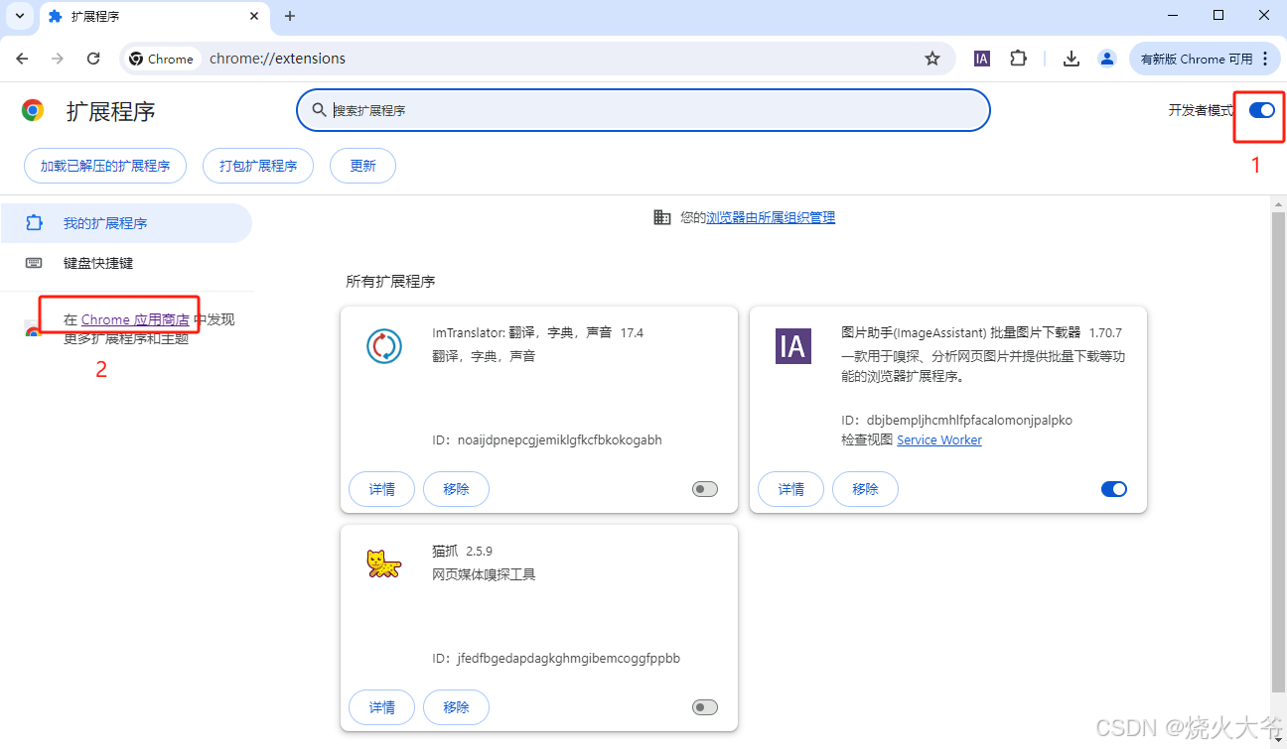Click 猫抓 ID jfedfbgedapdagkghmgibemcoggfppbb text
Image resolution: width=1287 pixels, height=749 pixels.
[556, 658]
